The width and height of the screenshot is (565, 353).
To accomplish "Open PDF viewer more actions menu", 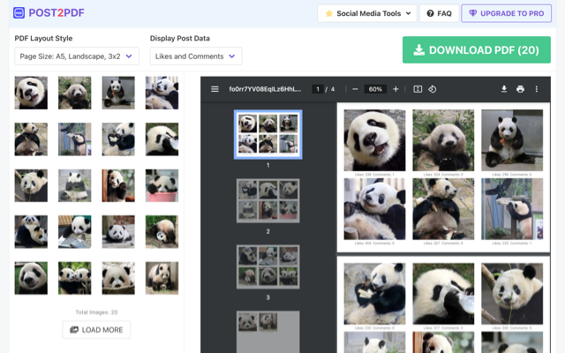I will [x=536, y=89].
